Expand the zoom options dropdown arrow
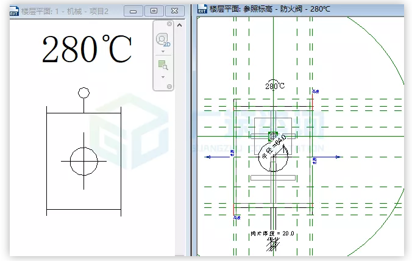 (163, 77)
